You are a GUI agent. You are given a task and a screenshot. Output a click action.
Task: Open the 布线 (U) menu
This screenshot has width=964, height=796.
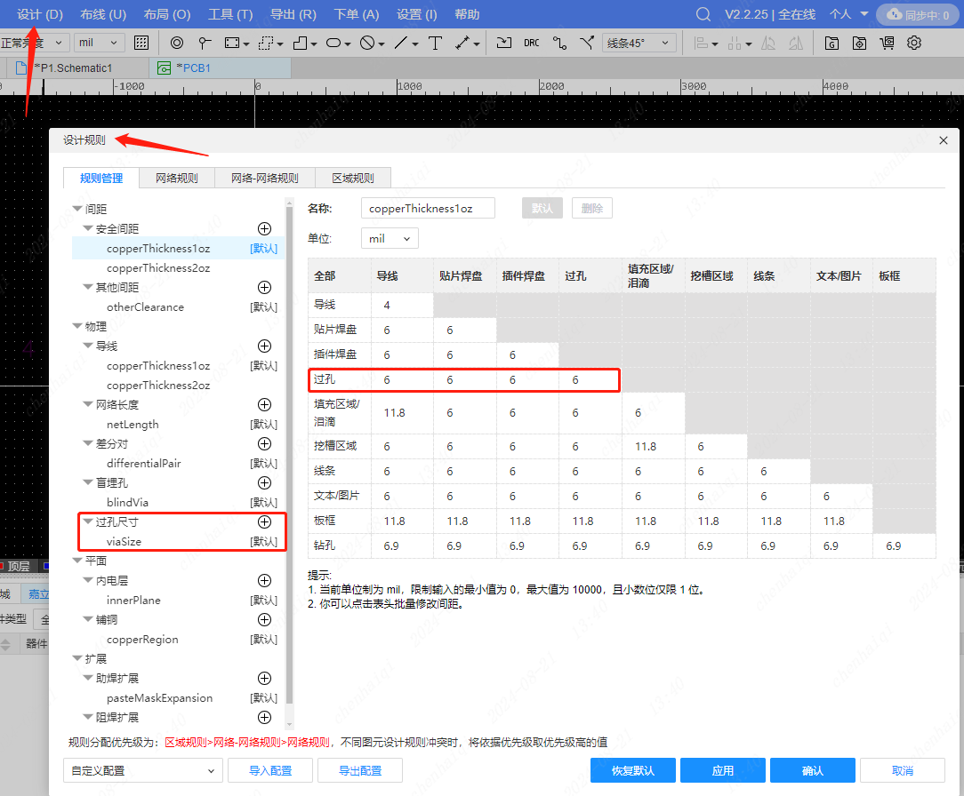pyautogui.click(x=103, y=14)
